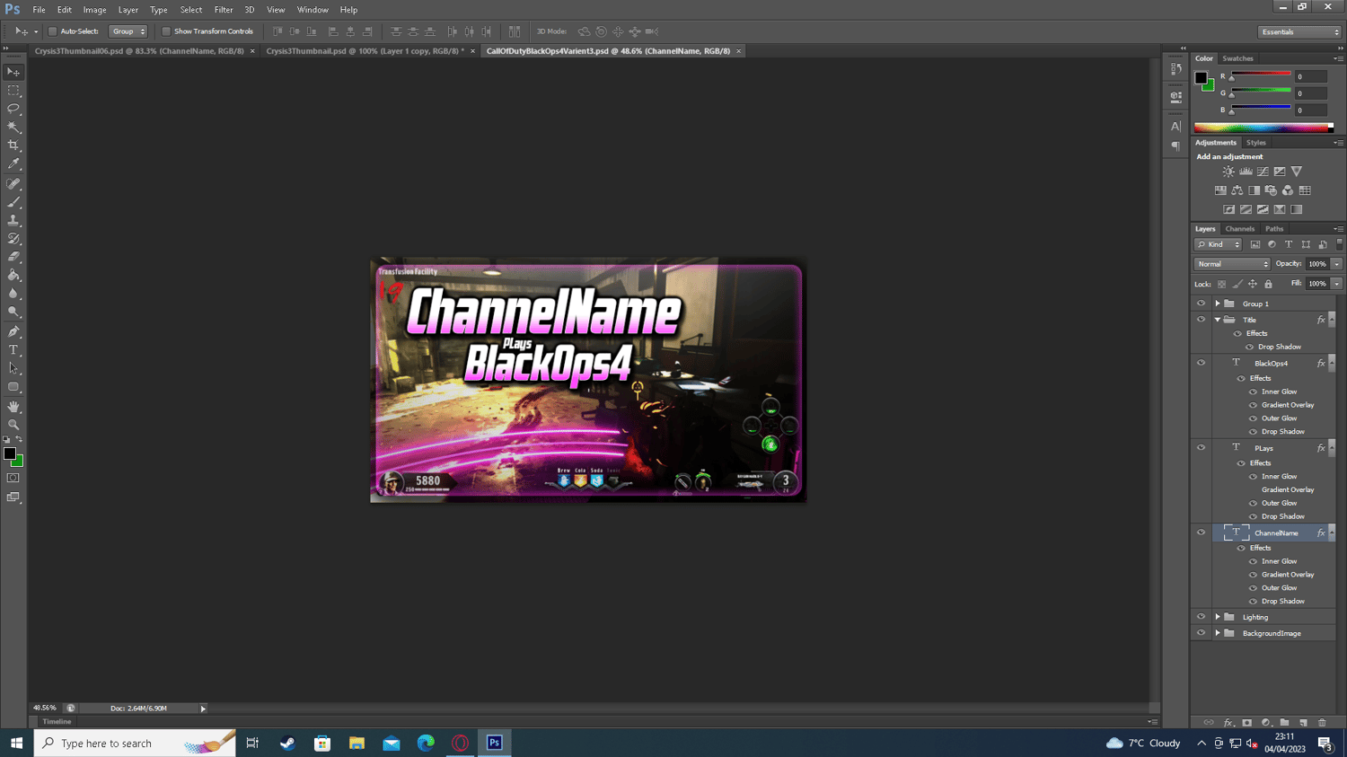The image size is (1347, 757).
Task: Hide the Lighting group
Action: [x=1201, y=617]
